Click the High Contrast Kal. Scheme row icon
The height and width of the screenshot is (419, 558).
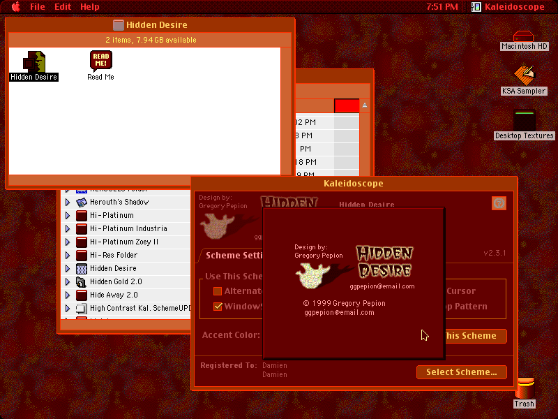click(x=82, y=309)
